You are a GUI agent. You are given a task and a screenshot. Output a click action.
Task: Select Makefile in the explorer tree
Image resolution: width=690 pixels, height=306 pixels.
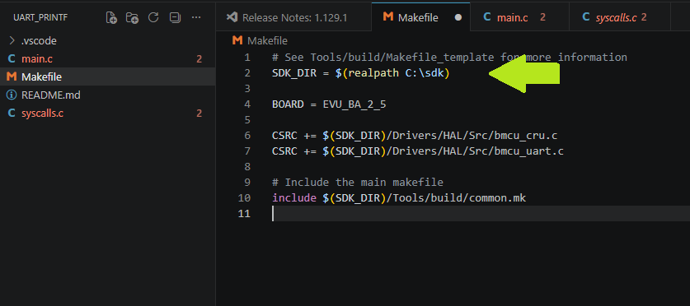(108, 76)
